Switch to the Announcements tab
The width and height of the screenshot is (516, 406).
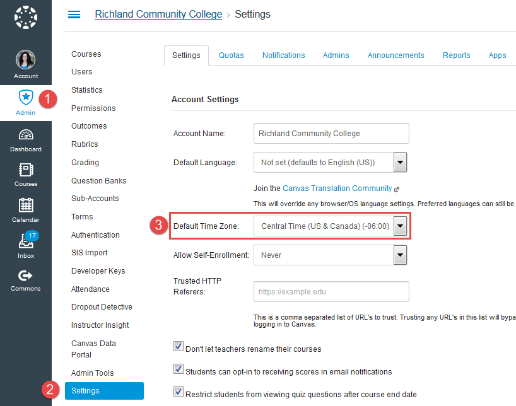396,55
